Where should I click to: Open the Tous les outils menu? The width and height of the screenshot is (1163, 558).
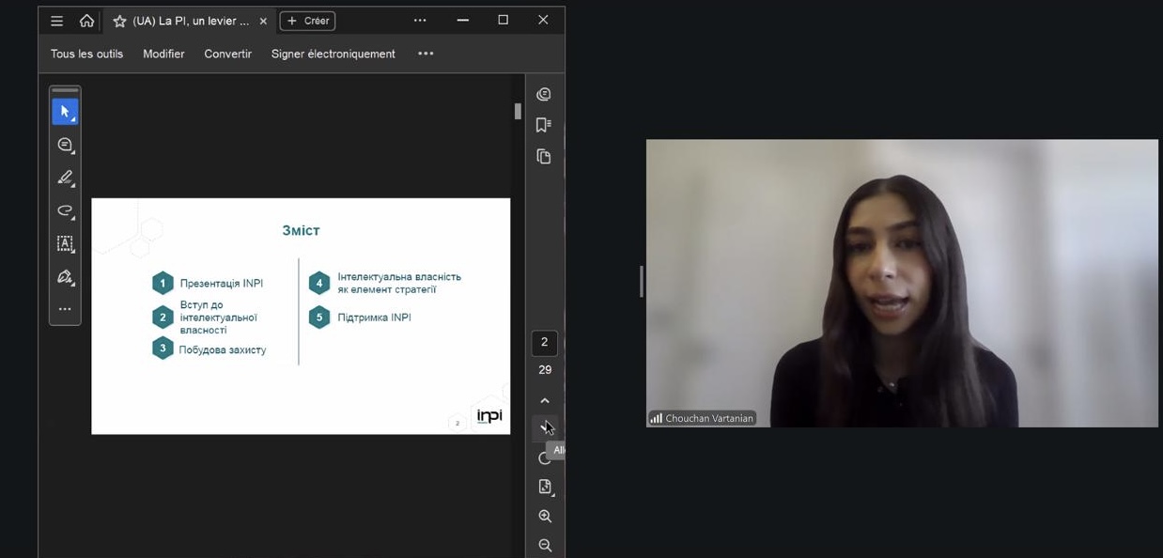86,54
